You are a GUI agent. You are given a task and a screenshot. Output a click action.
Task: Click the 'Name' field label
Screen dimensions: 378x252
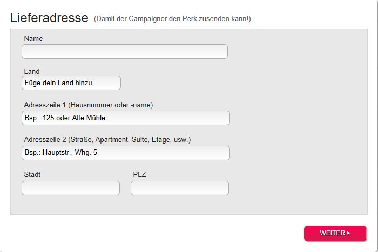pyautogui.click(x=33, y=39)
